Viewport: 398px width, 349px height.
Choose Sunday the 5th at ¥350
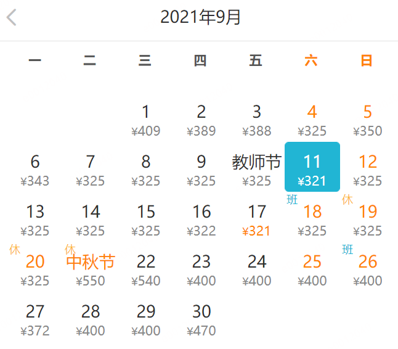[368, 117]
